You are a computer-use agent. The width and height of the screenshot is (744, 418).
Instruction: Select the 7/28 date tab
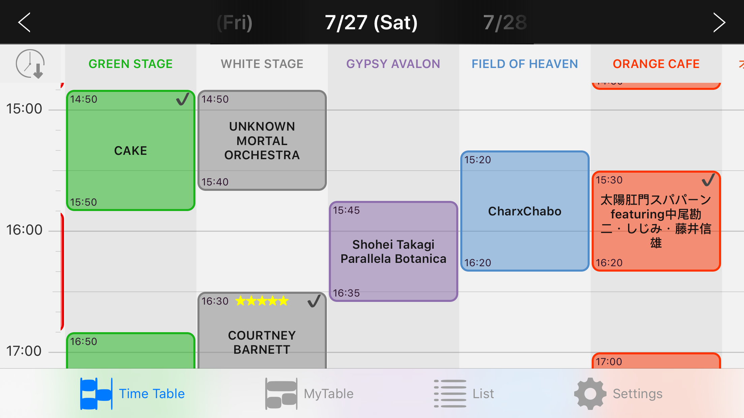[505, 23]
